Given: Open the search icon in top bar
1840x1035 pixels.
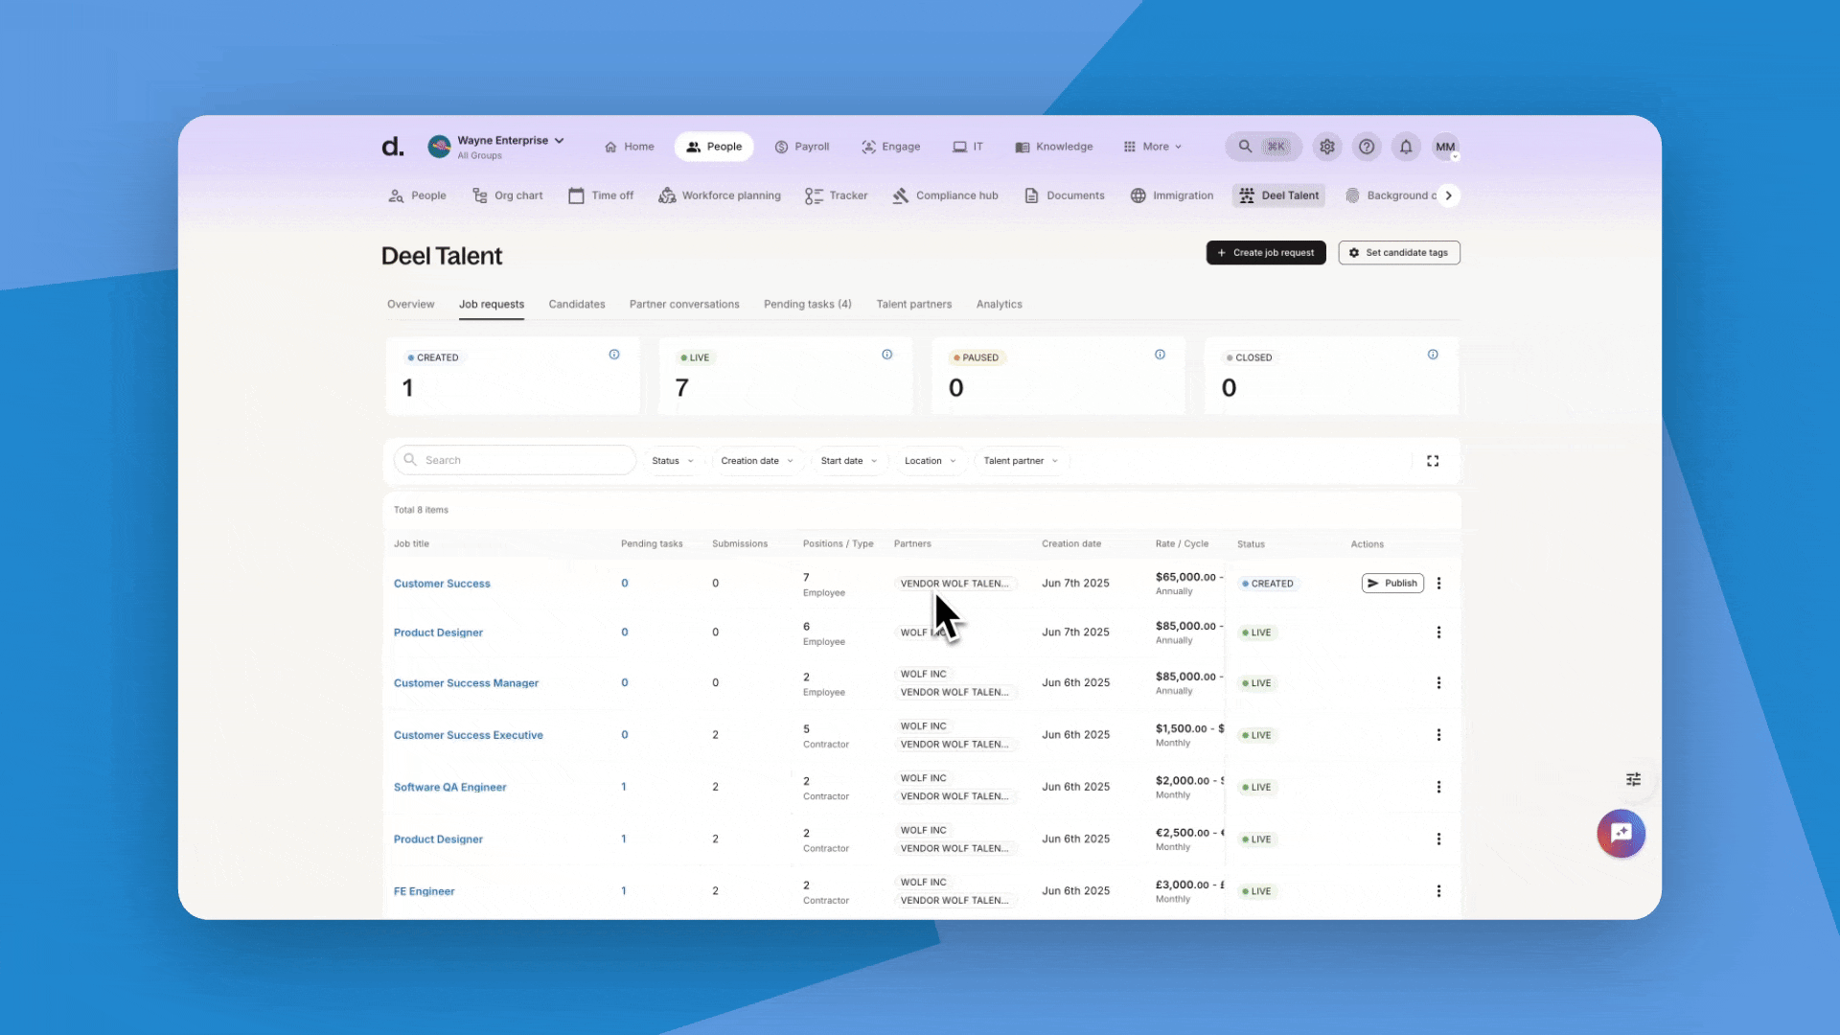Looking at the screenshot, I should 1245,147.
